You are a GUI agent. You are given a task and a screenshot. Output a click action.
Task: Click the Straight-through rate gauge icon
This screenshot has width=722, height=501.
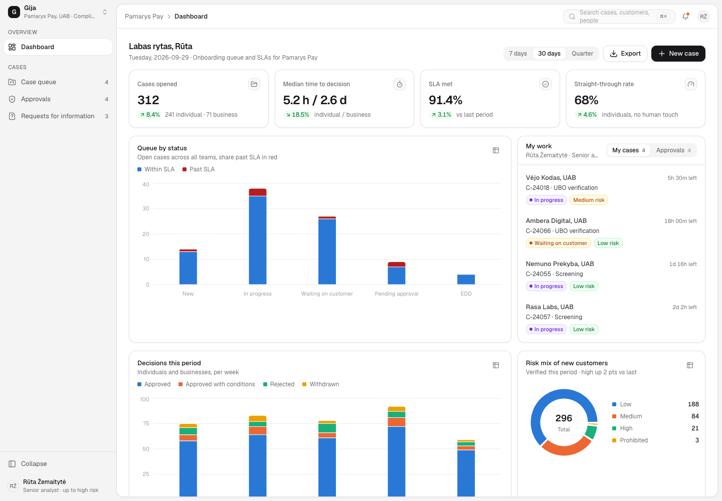(691, 84)
